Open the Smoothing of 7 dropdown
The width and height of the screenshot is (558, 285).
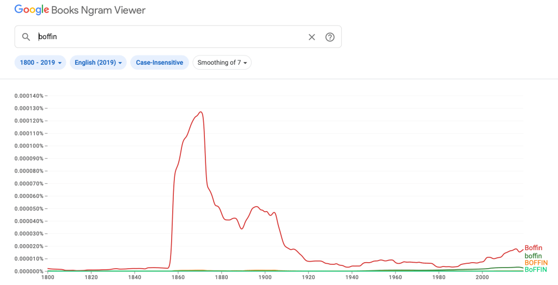tap(222, 63)
